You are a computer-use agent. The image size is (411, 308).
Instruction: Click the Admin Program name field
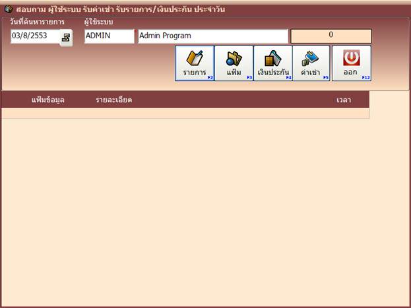[x=212, y=37]
